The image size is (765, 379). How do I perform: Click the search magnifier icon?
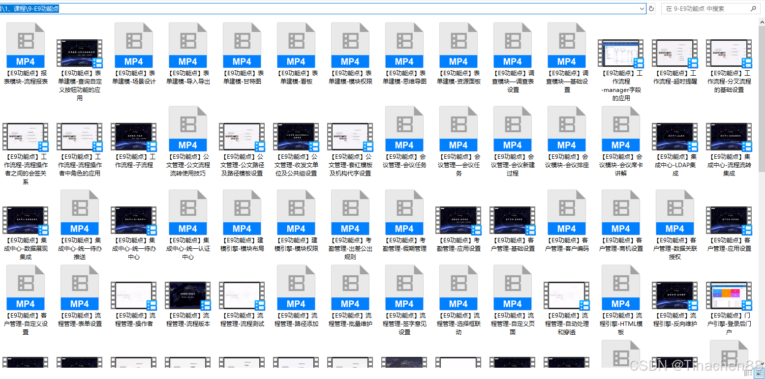pyautogui.click(x=753, y=9)
